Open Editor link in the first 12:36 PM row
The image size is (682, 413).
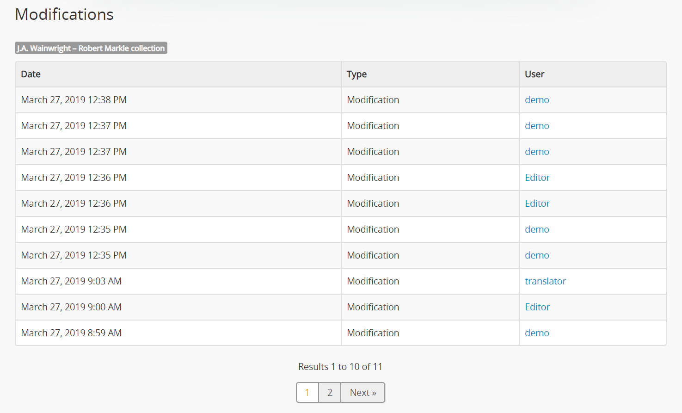coord(537,178)
